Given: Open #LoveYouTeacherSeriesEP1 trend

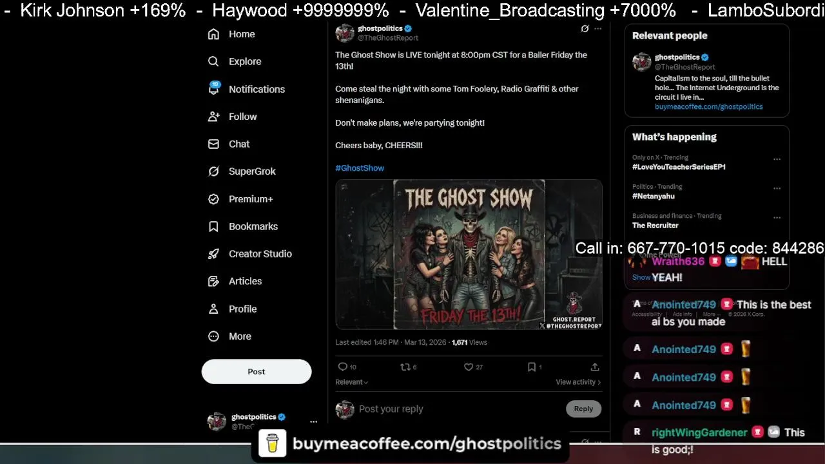Looking at the screenshot, I should (679, 167).
